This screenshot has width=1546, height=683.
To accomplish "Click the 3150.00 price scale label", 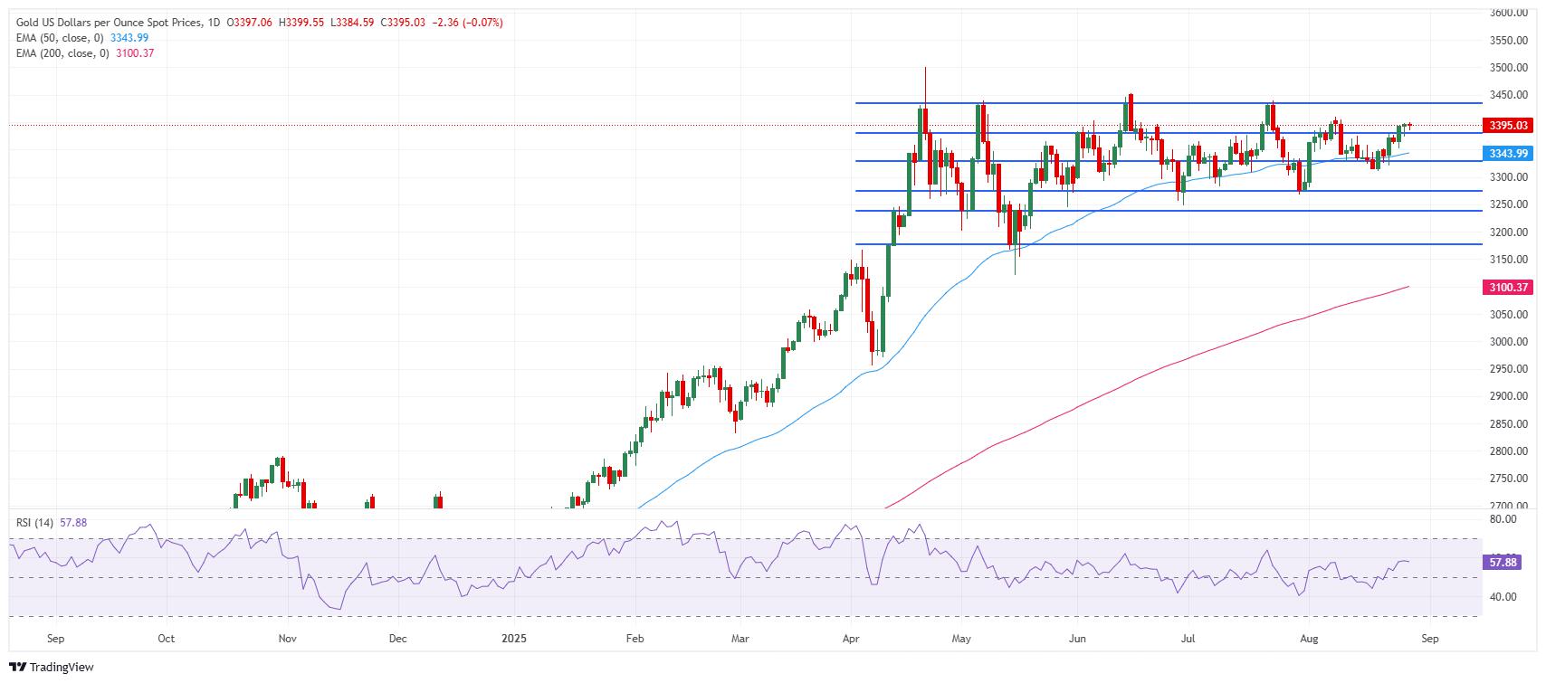I will [1508, 260].
